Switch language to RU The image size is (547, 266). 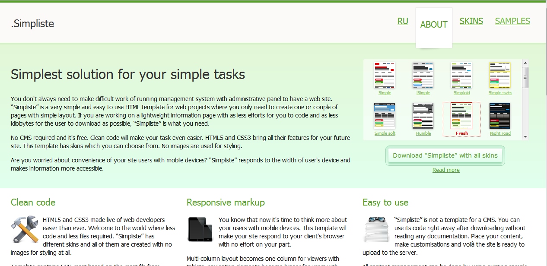[x=403, y=21]
